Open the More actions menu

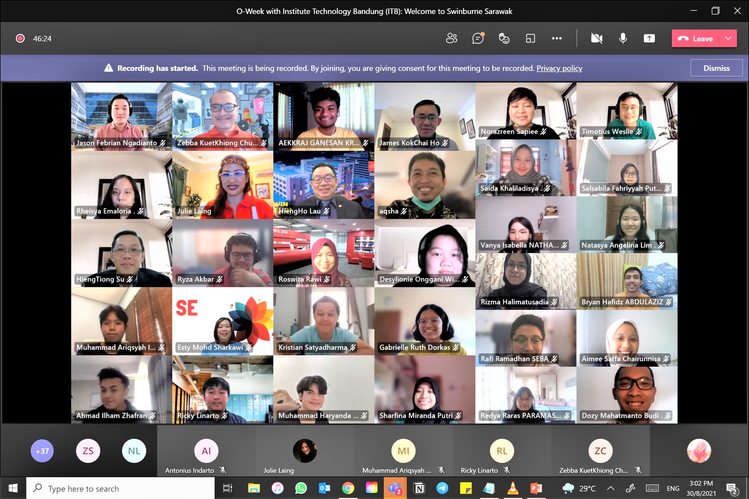click(557, 39)
